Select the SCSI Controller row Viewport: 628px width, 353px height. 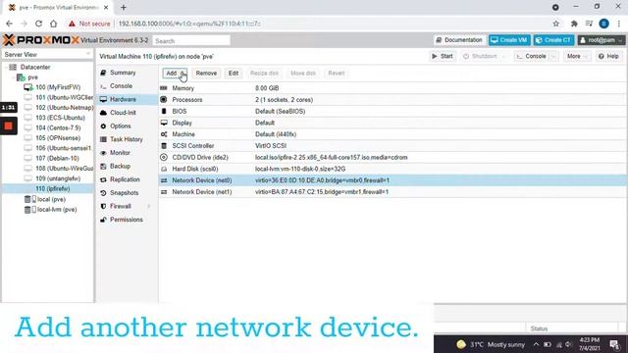click(x=392, y=146)
